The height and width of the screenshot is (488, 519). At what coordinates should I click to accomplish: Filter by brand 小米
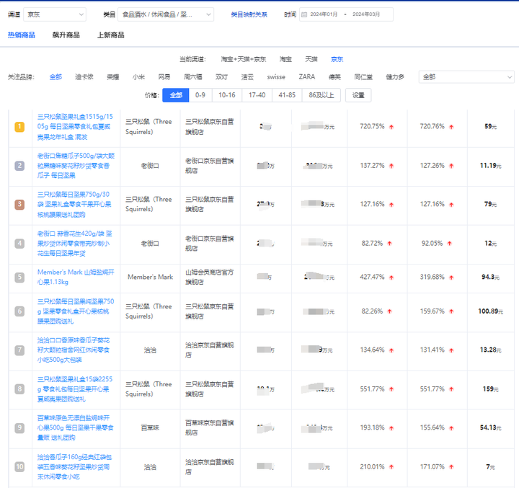coord(138,77)
